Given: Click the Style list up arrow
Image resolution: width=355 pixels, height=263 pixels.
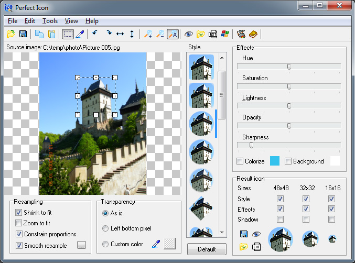Looking at the screenshot, I should pos(222,58).
